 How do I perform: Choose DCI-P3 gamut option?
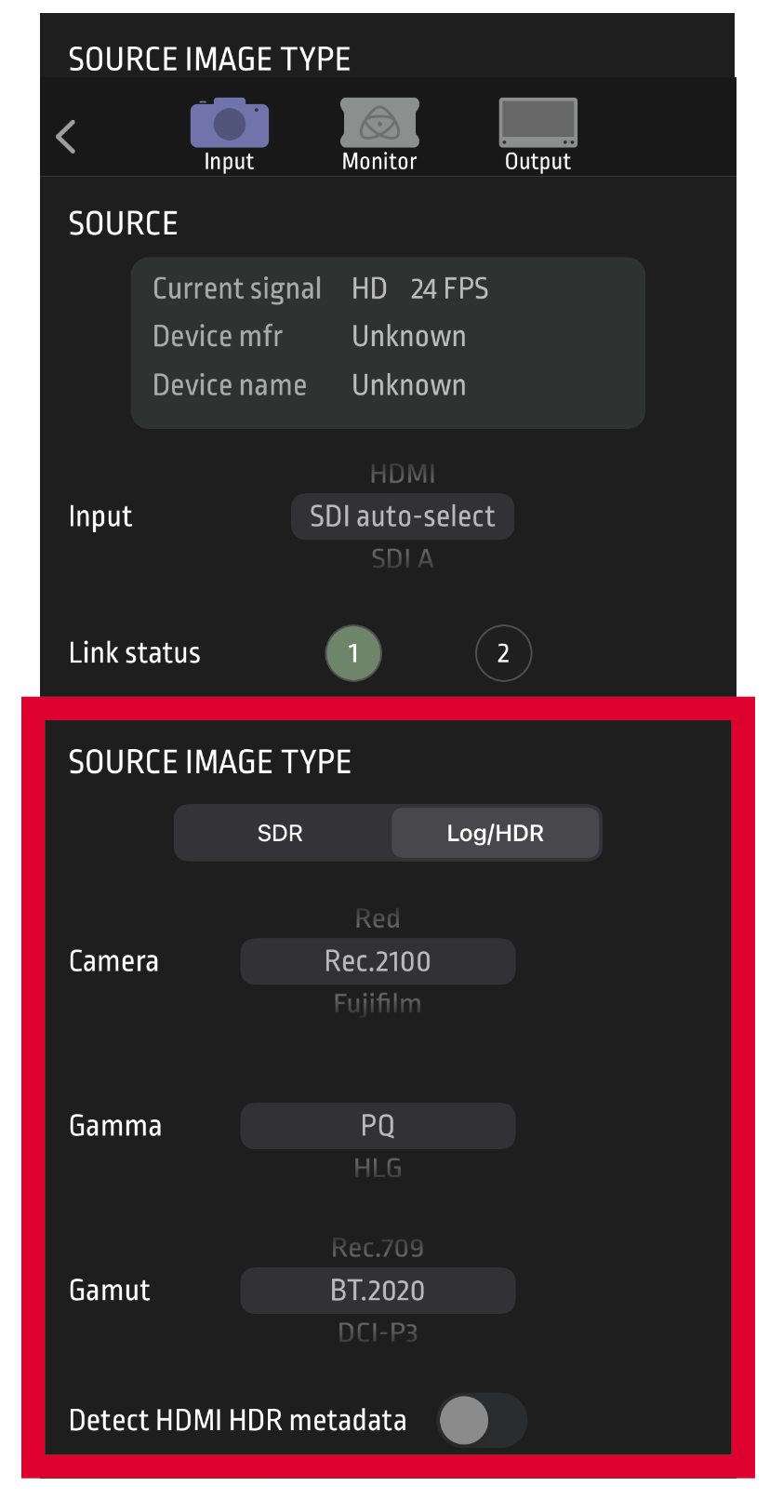[378, 1333]
